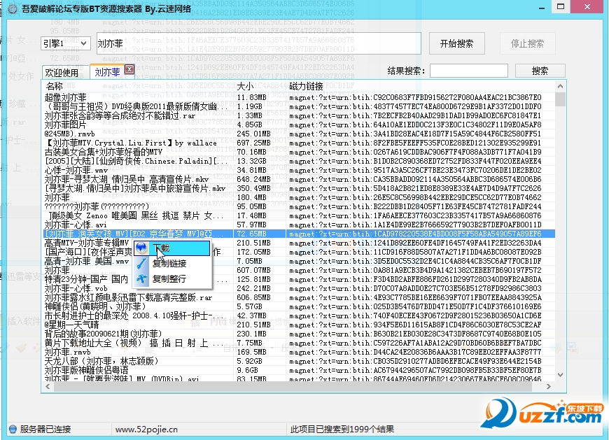Select row 刘亦菲露水红颜电影迅雷下载高清完整版.rar
Screen dimensions: 609x440
[299, 297]
